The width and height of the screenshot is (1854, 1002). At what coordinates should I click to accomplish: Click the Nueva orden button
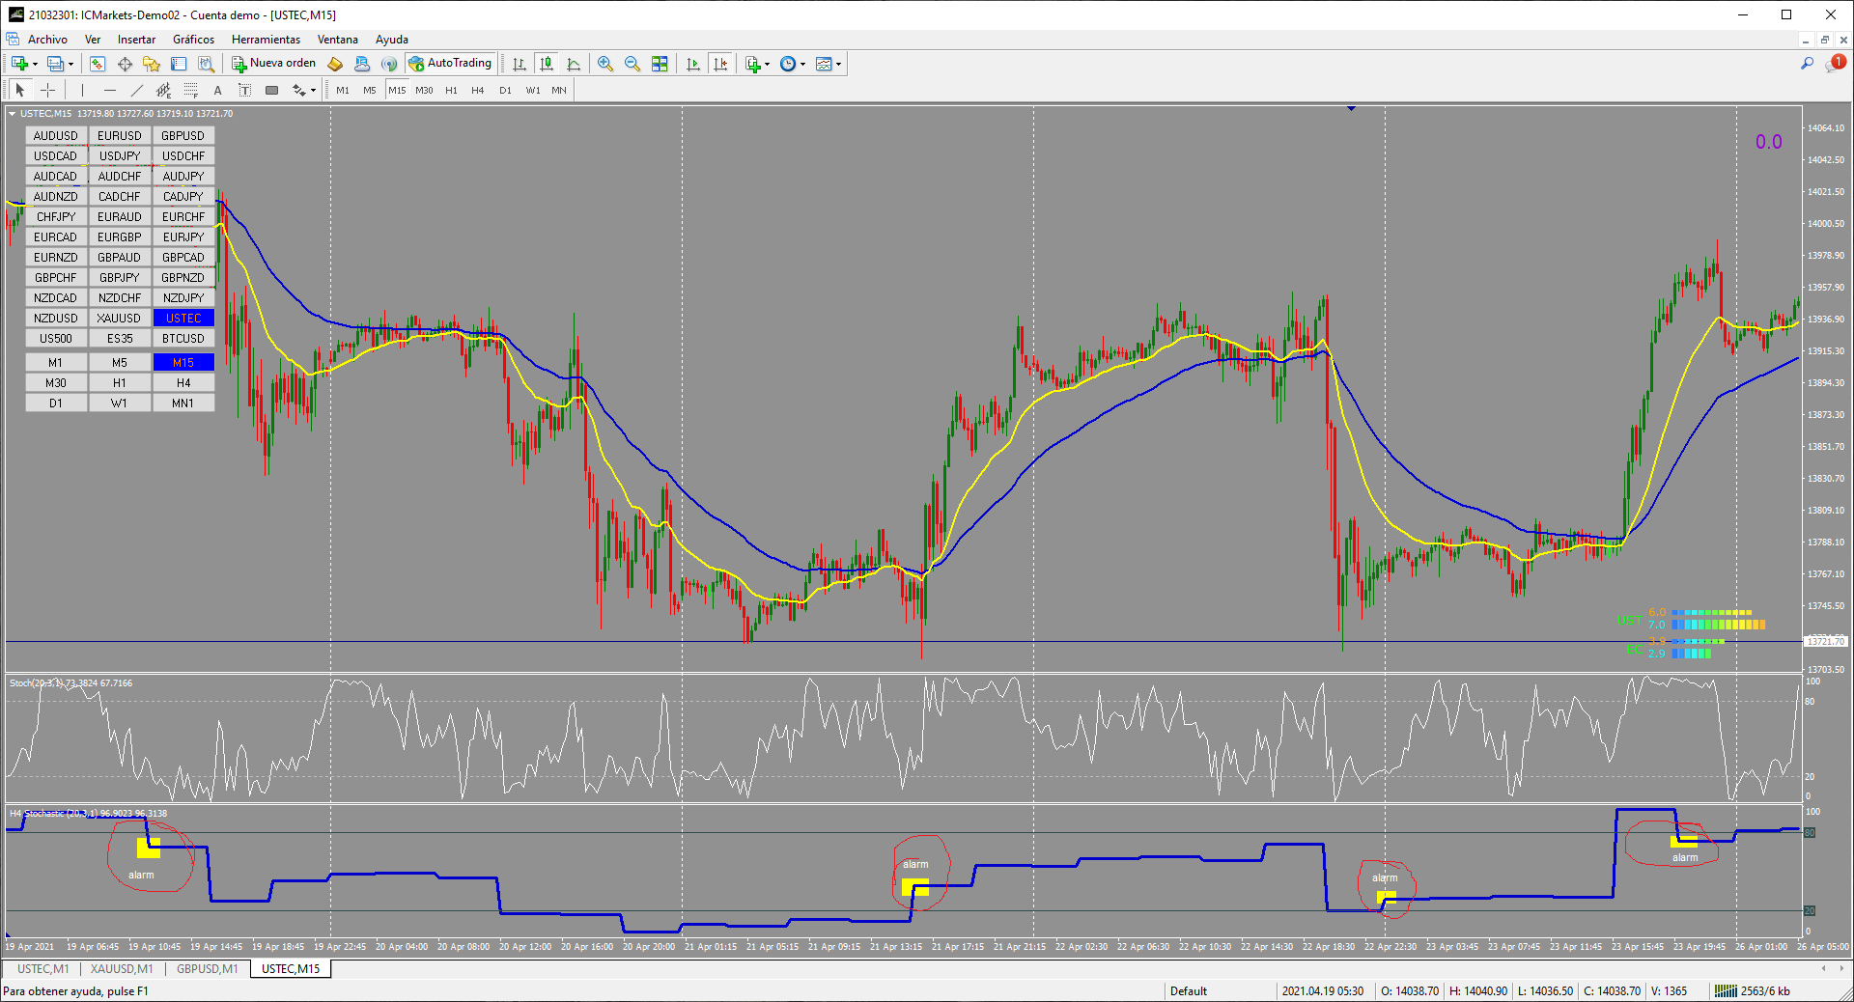point(274,64)
